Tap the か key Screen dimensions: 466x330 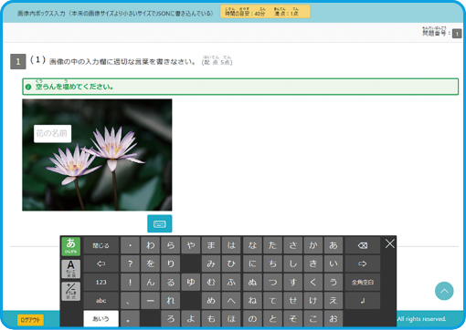coord(312,245)
